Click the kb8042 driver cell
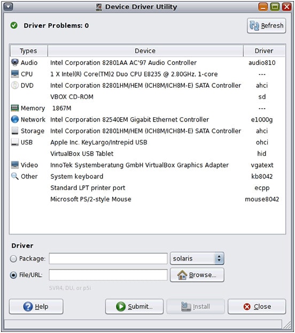The height and width of the screenshot is (333, 295). pos(262,177)
